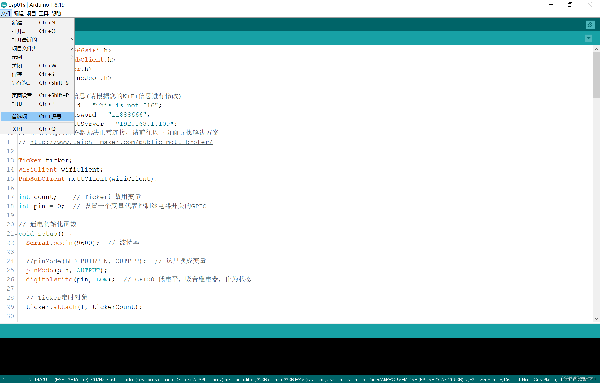Screen dimensions: 600x383
Task: Open the Serial Monitor magnifier icon
Action: 590,25
